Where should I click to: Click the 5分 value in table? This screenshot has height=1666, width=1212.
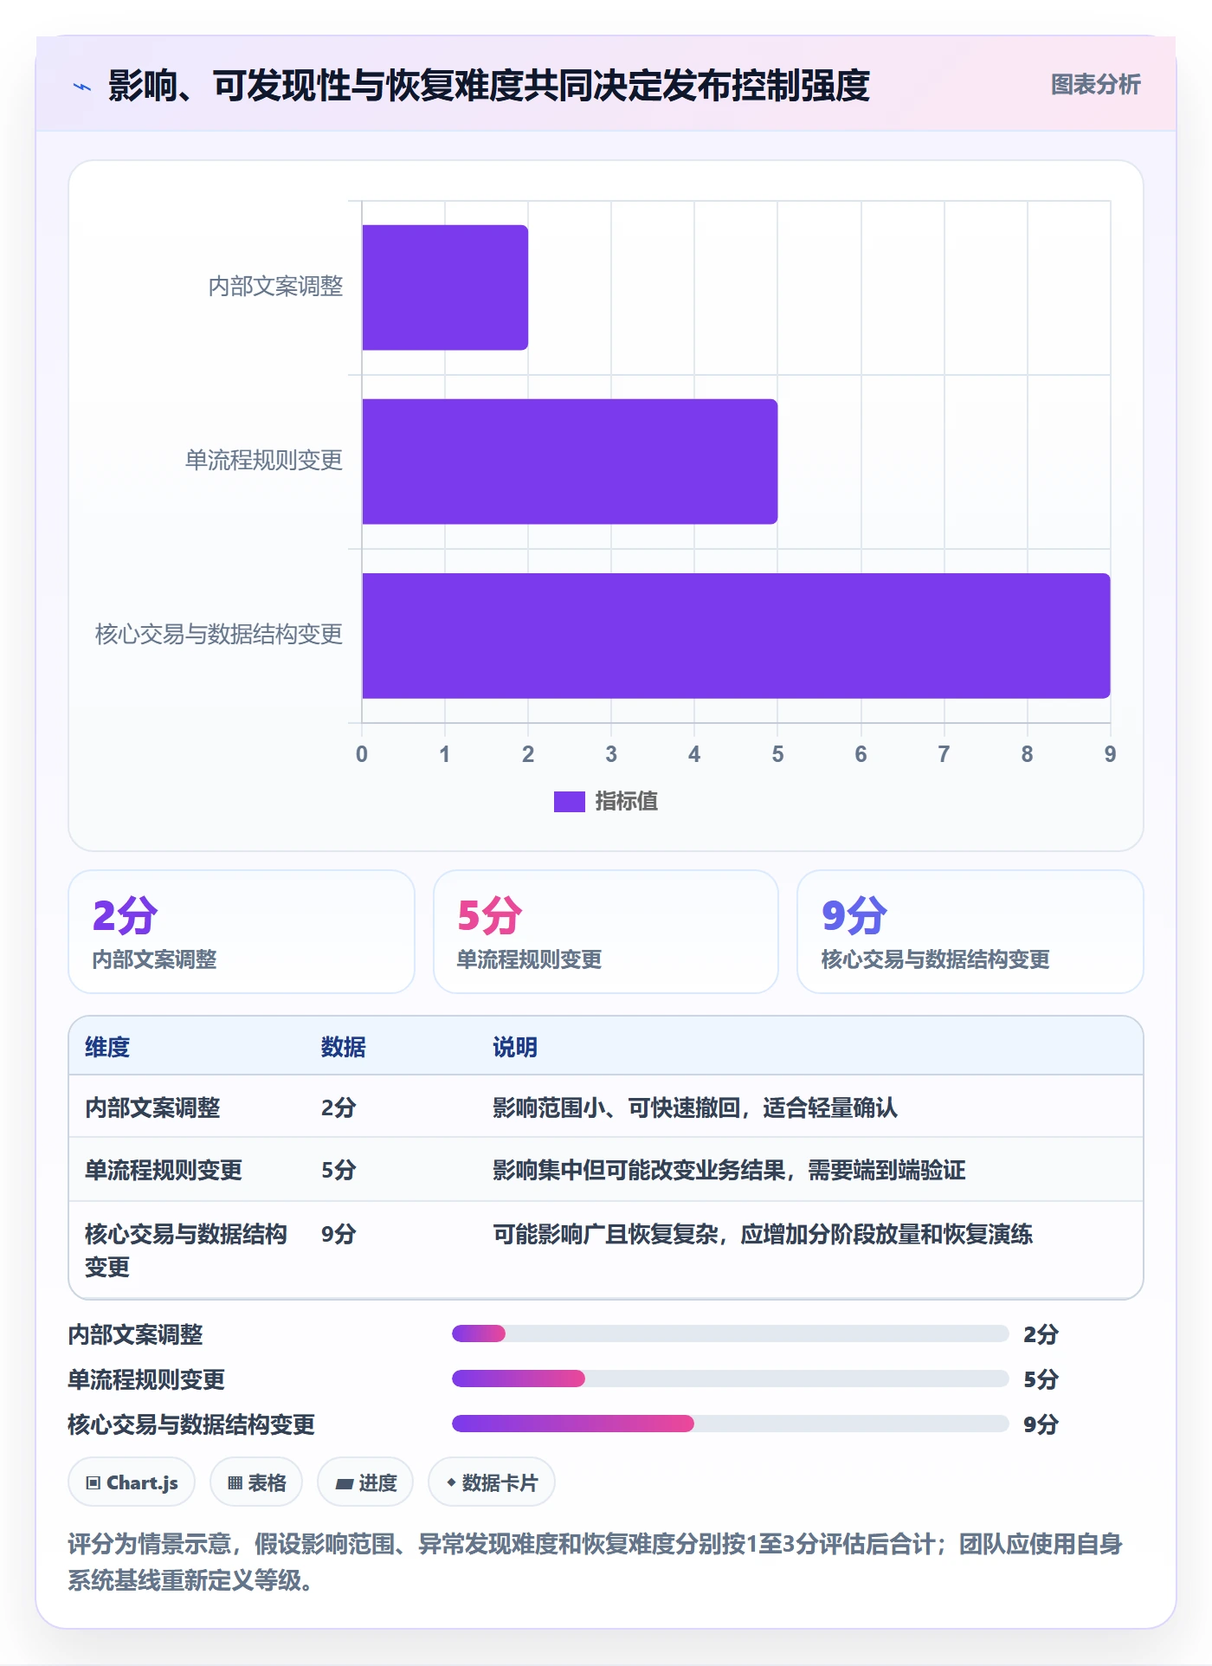click(338, 1170)
